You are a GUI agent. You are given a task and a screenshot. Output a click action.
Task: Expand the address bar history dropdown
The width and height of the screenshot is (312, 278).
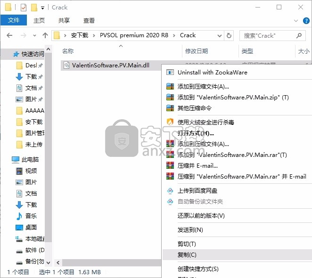pyautogui.click(x=220, y=36)
